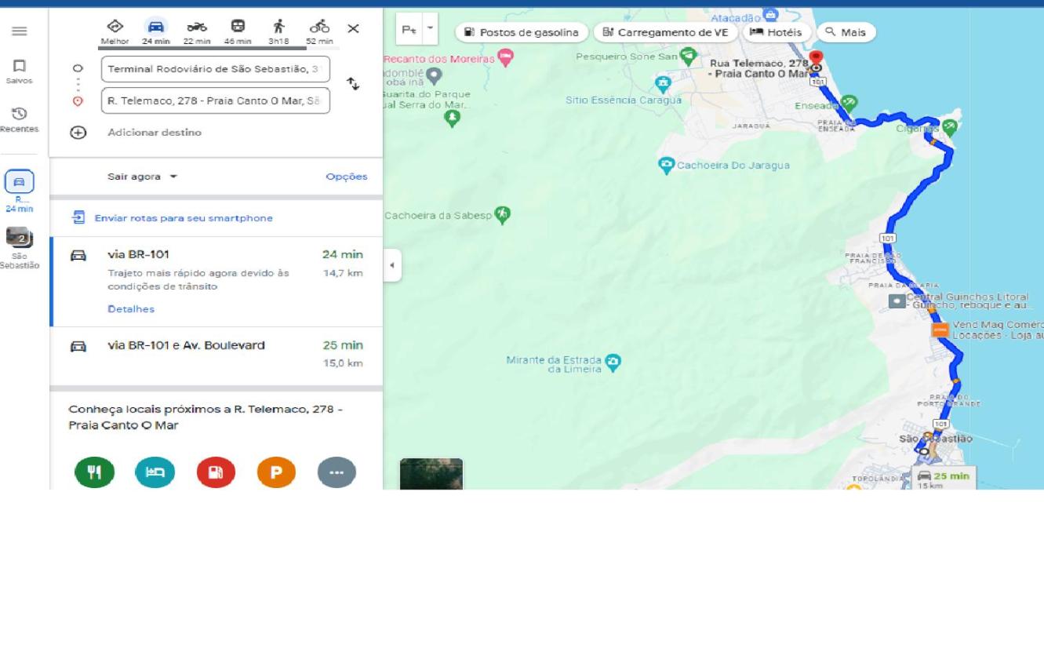The image size is (1044, 667).
Task: Open the satellite layers thumbnail
Action: click(431, 474)
